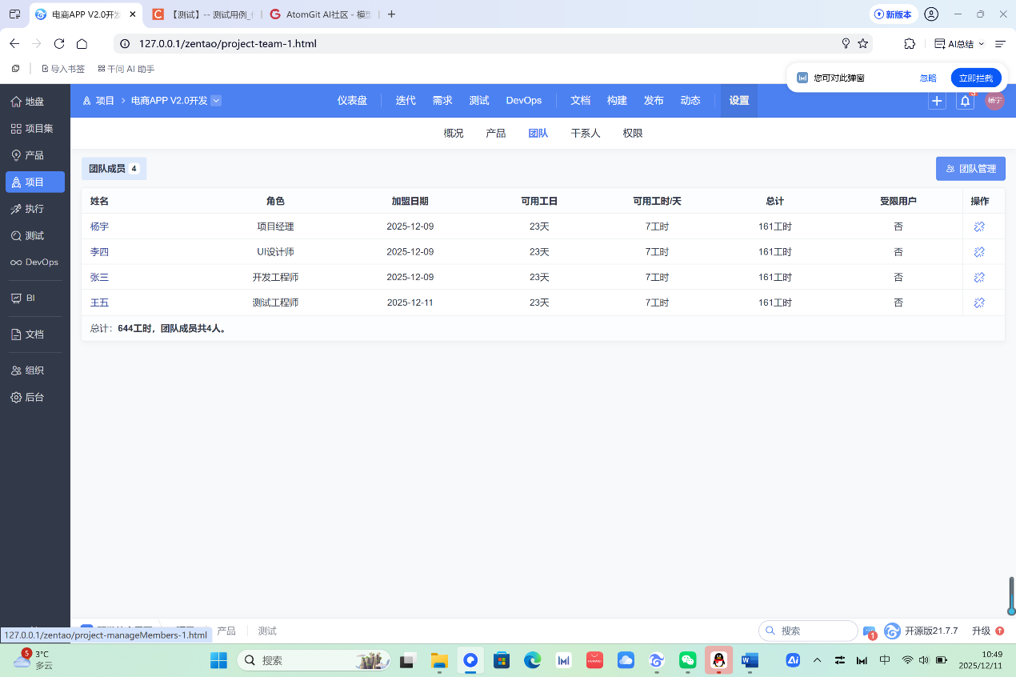Open 构建 navigation item
1016x677 pixels.
[617, 101]
